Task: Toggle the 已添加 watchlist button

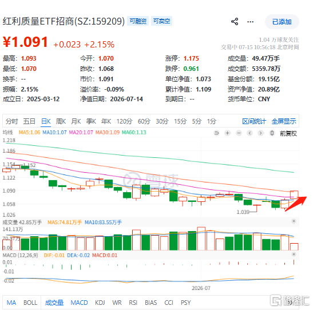Action: coord(282,22)
